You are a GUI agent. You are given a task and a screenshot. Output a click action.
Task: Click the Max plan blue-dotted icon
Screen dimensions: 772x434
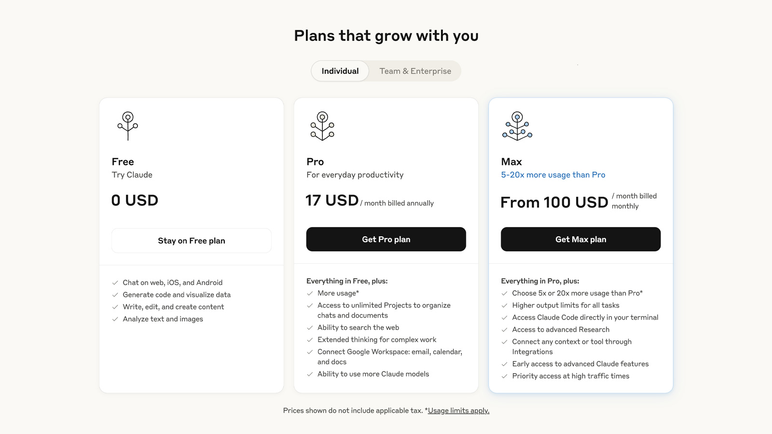(x=517, y=126)
